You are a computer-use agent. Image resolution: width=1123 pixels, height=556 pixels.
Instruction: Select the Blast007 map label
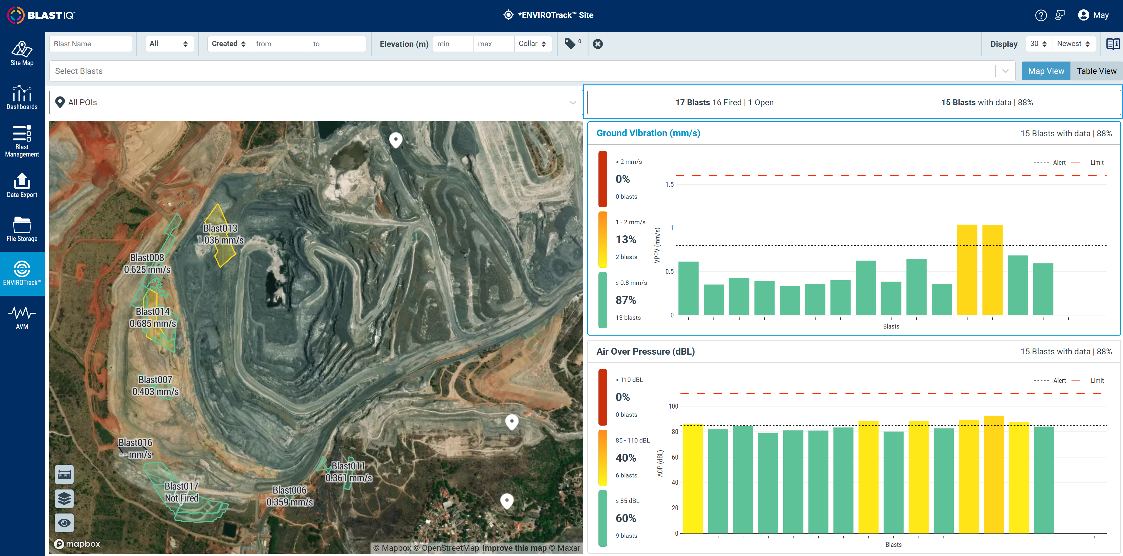click(x=155, y=385)
